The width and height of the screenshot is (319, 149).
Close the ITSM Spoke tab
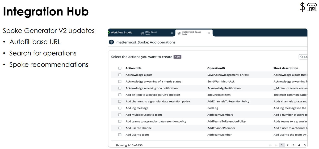click(x=172, y=33)
